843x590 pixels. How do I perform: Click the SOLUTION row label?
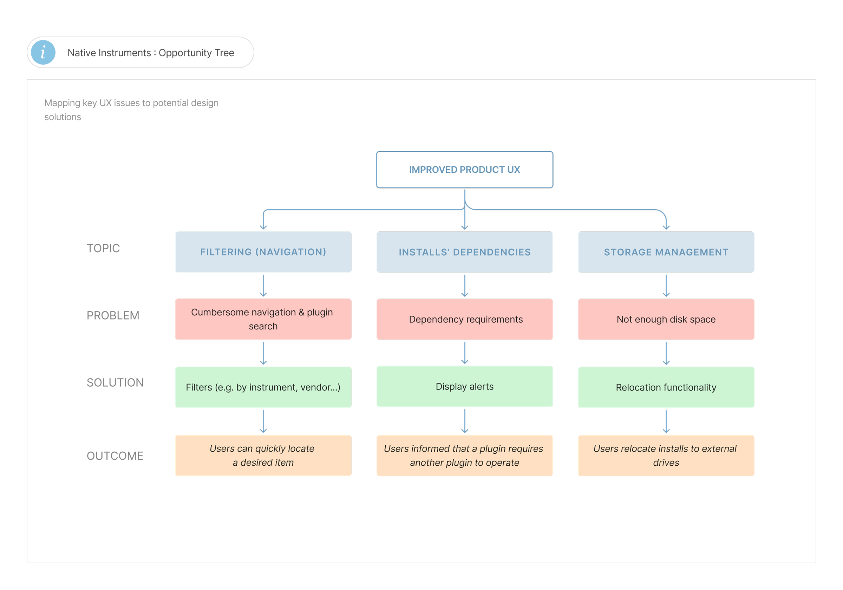click(115, 382)
